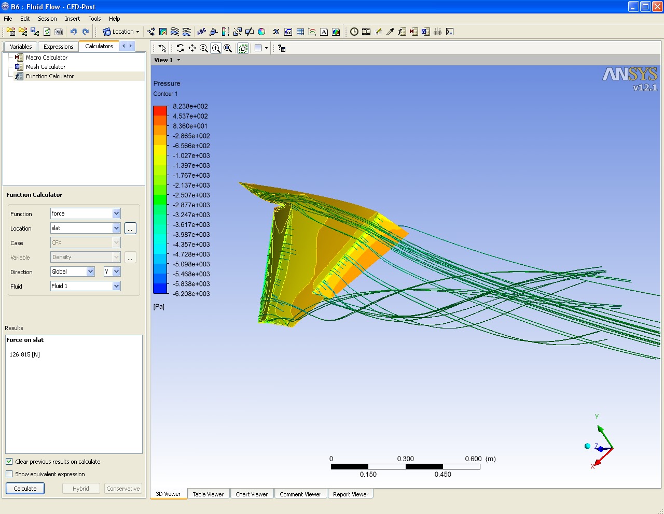
Task: Select Macro Calculator in the tree
Action: coord(47,58)
